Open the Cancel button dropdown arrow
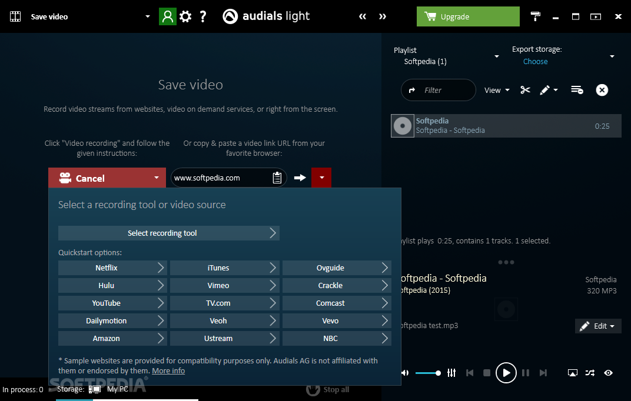 [157, 178]
